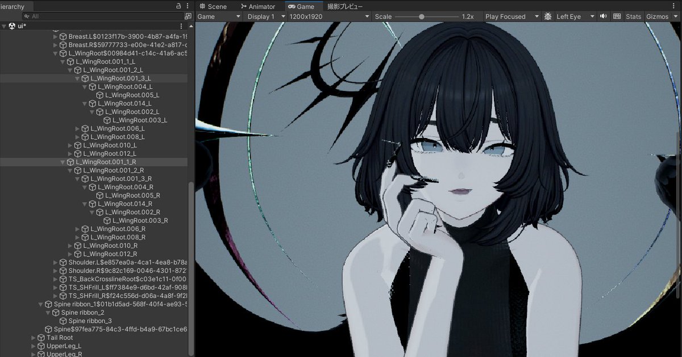The image size is (682, 357).
Task: Select the Spine$97fea775 object row
Action: 94,329
